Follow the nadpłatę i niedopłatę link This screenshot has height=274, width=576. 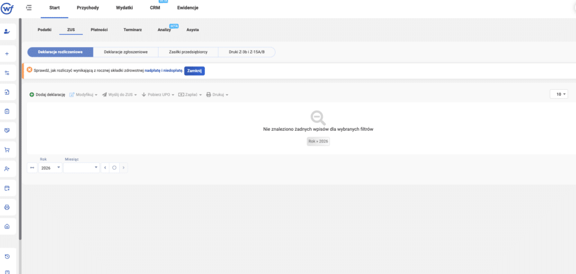pos(164,70)
